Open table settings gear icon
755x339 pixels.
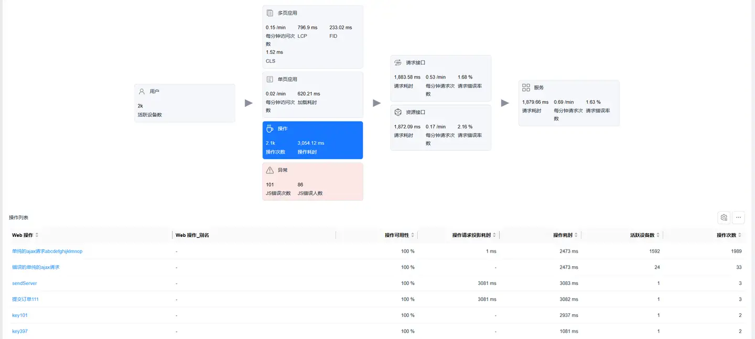pyautogui.click(x=724, y=217)
